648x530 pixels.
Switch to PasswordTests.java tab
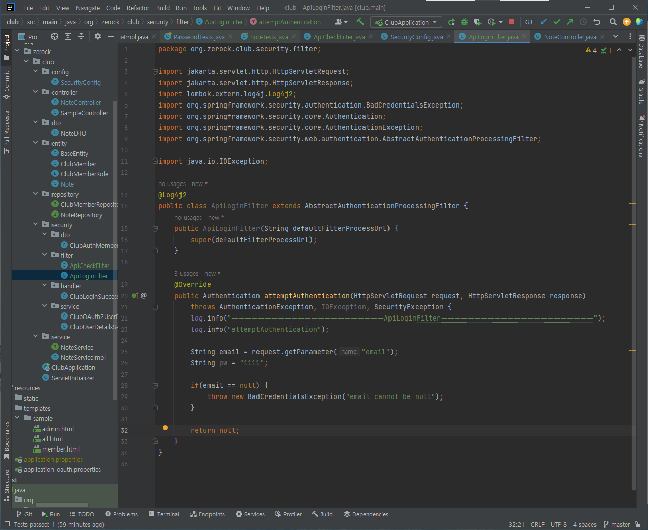pyautogui.click(x=199, y=37)
